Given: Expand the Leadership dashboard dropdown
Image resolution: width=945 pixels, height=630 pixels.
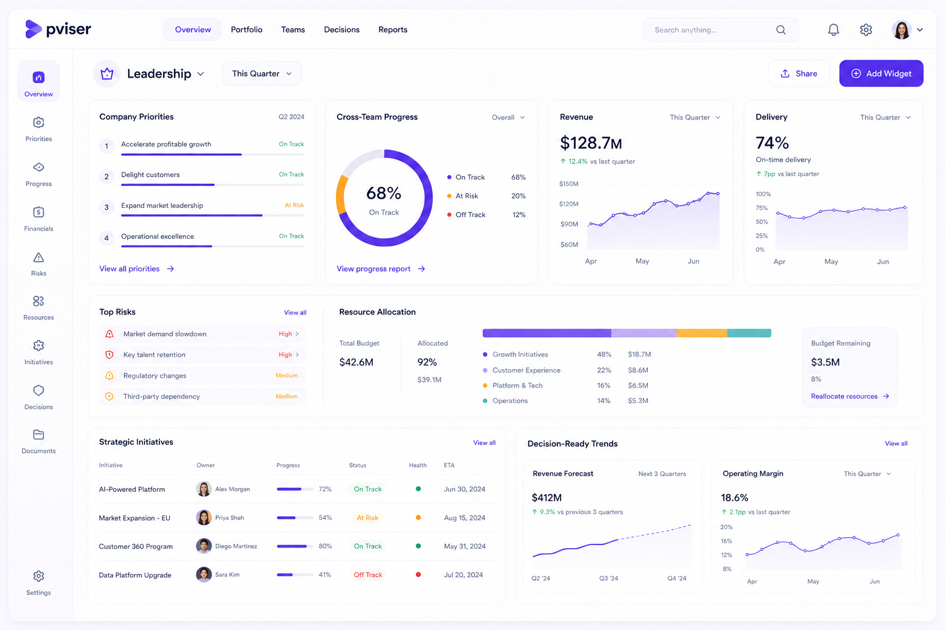Looking at the screenshot, I should point(201,74).
